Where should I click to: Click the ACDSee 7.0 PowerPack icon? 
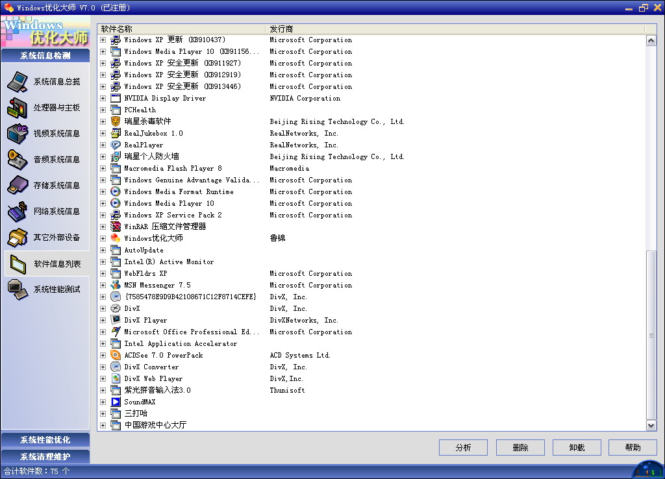[116, 355]
